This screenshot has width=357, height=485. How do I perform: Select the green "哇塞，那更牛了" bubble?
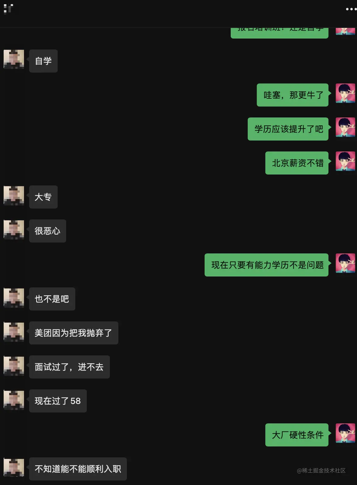pyautogui.click(x=293, y=95)
